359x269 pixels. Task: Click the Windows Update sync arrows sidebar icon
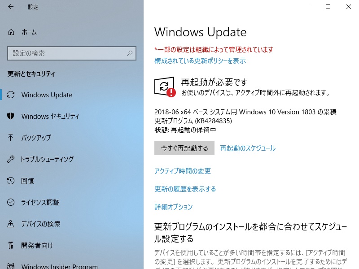click(11, 95)
